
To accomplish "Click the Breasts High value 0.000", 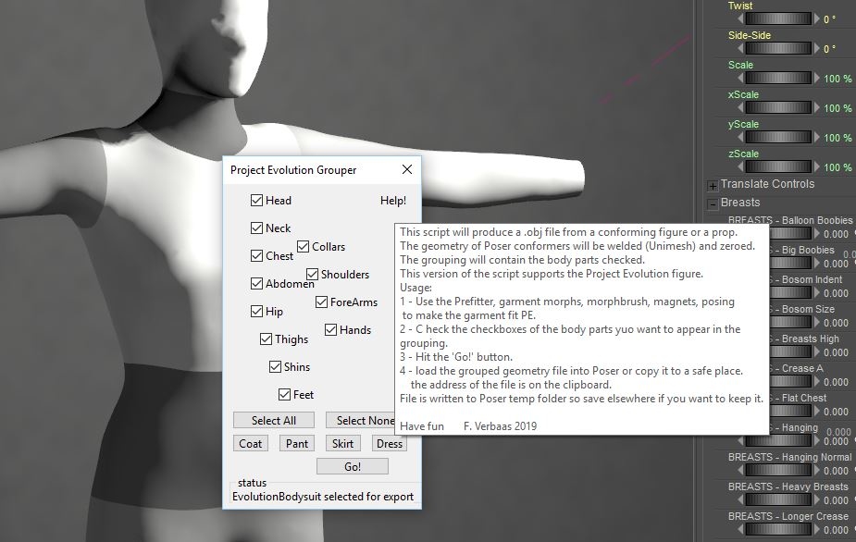I will (x=836, y=352).
